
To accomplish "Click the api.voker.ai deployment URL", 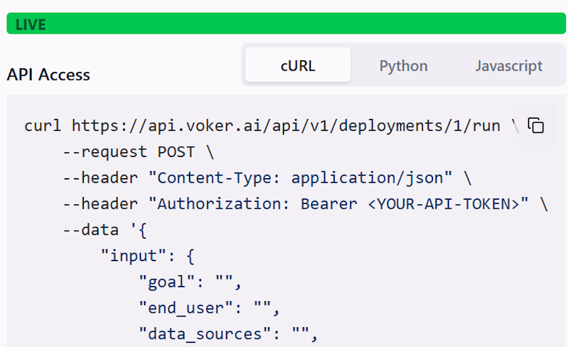I will pyautogui.click(x=286, y=126).
